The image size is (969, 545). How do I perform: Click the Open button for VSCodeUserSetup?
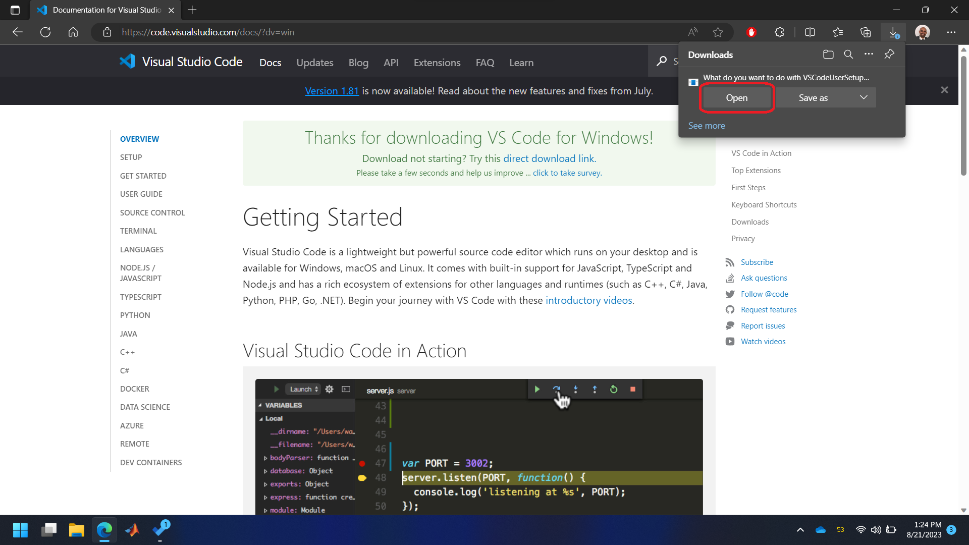pos(736,98)
